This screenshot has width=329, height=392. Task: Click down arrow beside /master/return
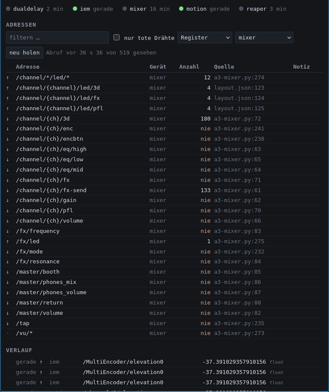coord(7,303)
